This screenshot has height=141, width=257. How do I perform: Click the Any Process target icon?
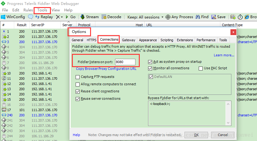(x=168, y=17)
